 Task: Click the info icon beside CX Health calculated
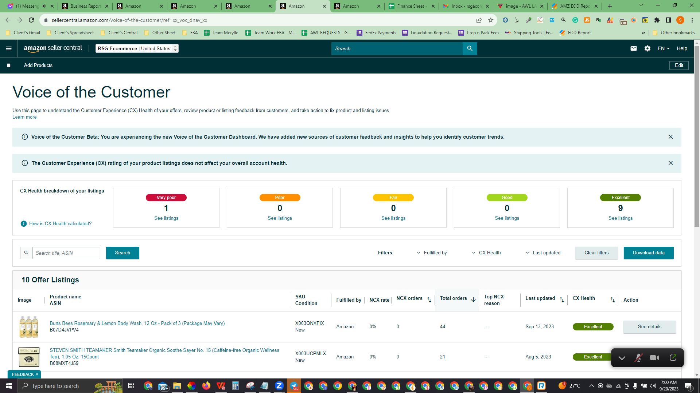(24, 224)
